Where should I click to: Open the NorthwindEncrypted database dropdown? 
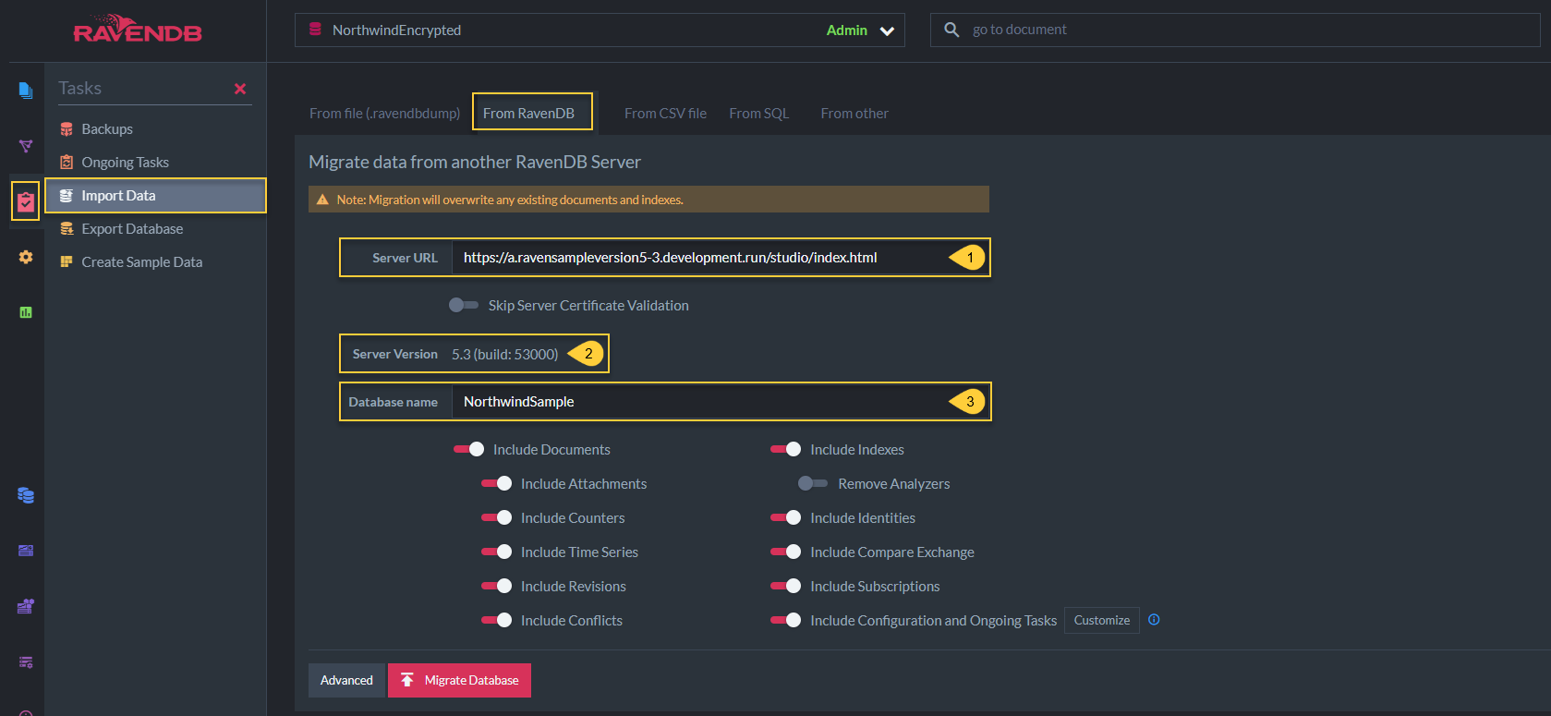pos(600,30)
